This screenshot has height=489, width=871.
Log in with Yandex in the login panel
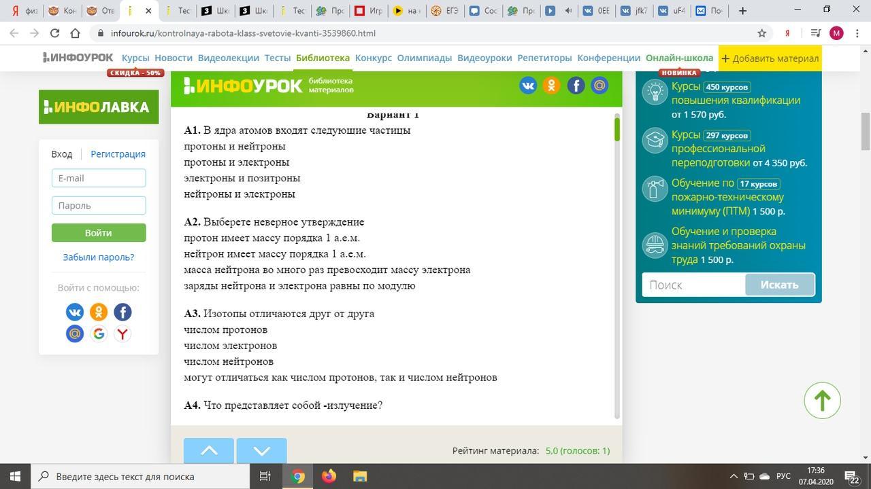(x=122, y=333)
